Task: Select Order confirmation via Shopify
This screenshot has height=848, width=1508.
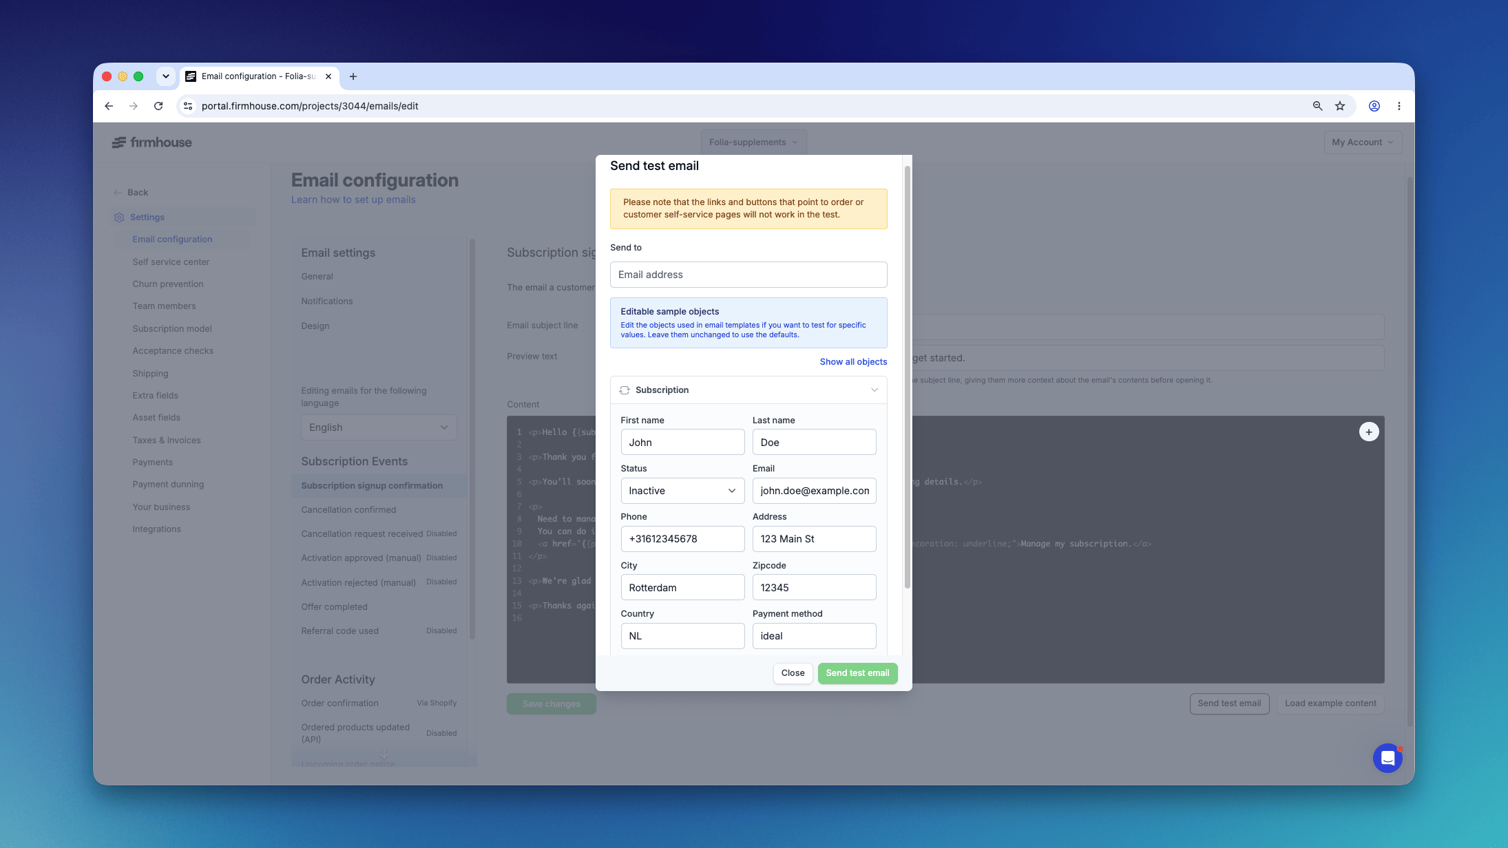Action: (x=379, y=703)
